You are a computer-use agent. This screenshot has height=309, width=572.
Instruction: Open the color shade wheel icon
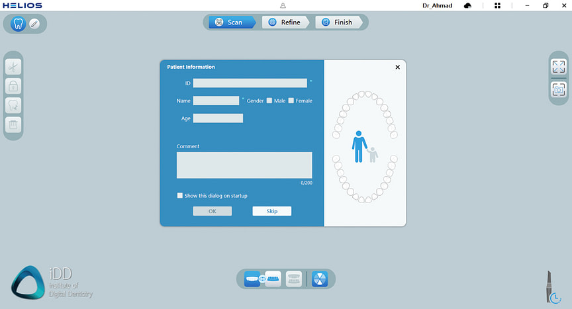point(320,279)
